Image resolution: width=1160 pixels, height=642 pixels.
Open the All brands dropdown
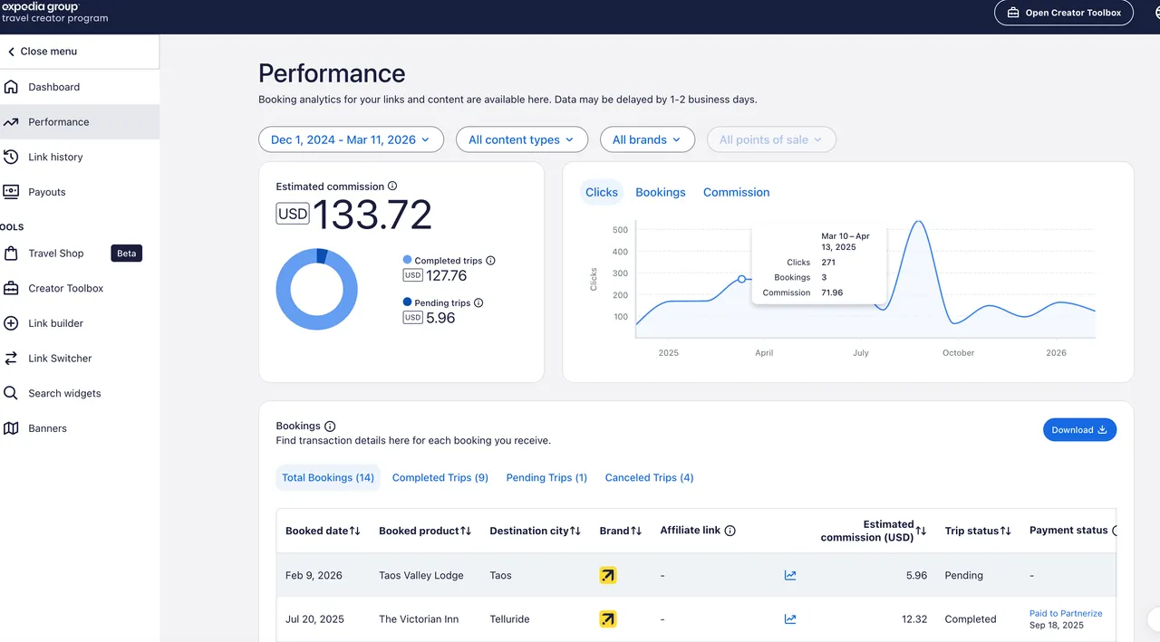point(647,139)
